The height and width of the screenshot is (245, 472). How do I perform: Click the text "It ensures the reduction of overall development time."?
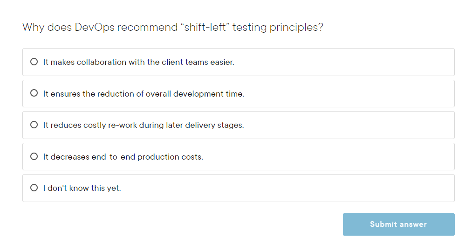click(x=144, y=94)
